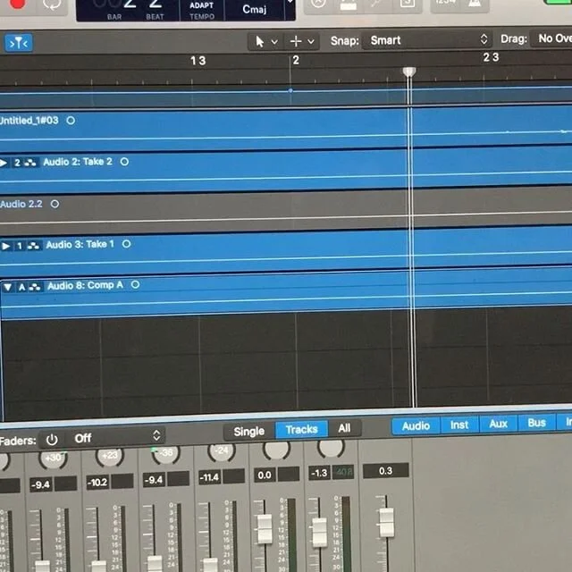
Task: Click the -11.4 volume value field
Action: (209, 477)
